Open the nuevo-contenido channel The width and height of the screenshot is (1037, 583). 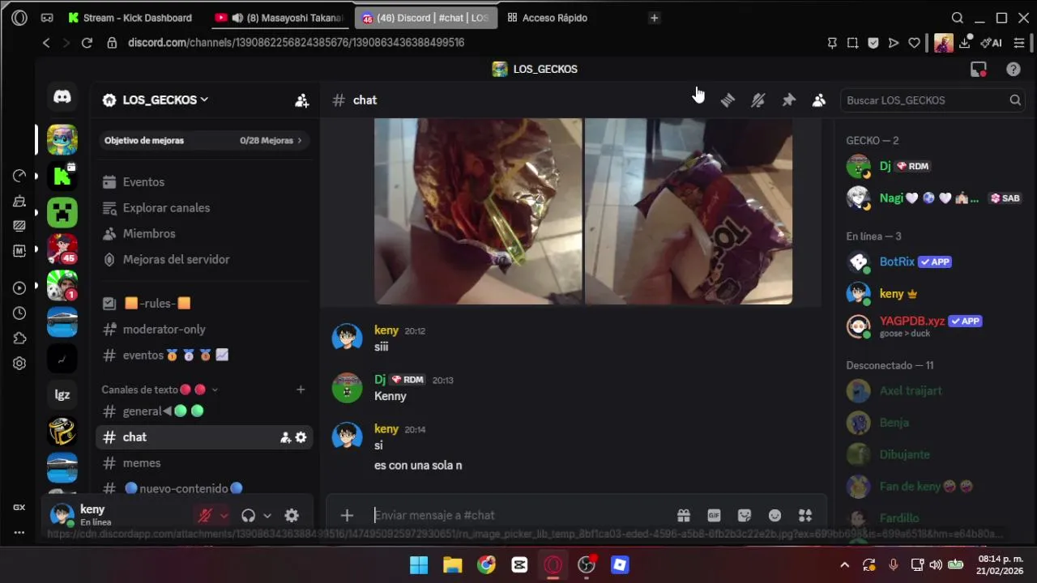click(203, 488)
